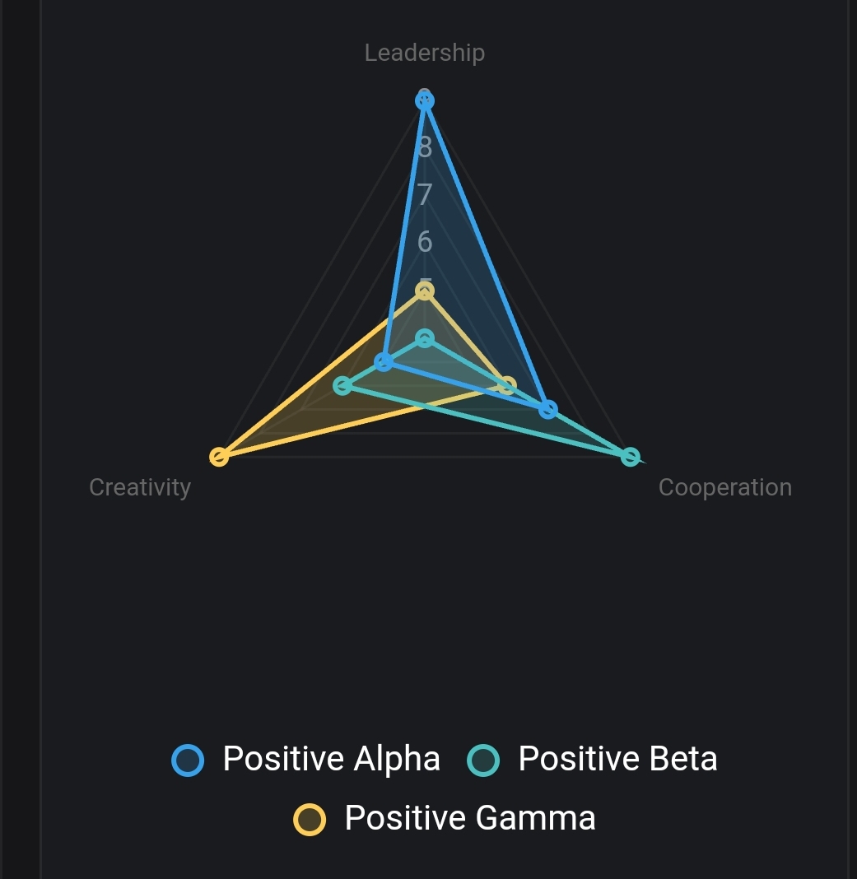Click the Leadership axis label

(x=425, y=53)
